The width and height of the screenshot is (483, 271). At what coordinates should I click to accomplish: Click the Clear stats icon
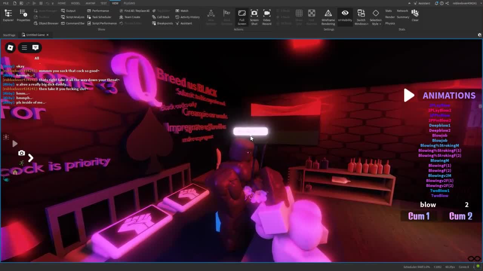pos(415,15)
